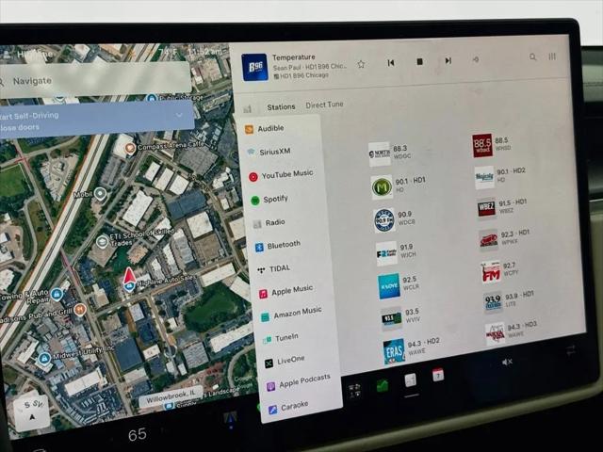
Task: Switch to the Direct Tune tab
Action: (324, 105)
